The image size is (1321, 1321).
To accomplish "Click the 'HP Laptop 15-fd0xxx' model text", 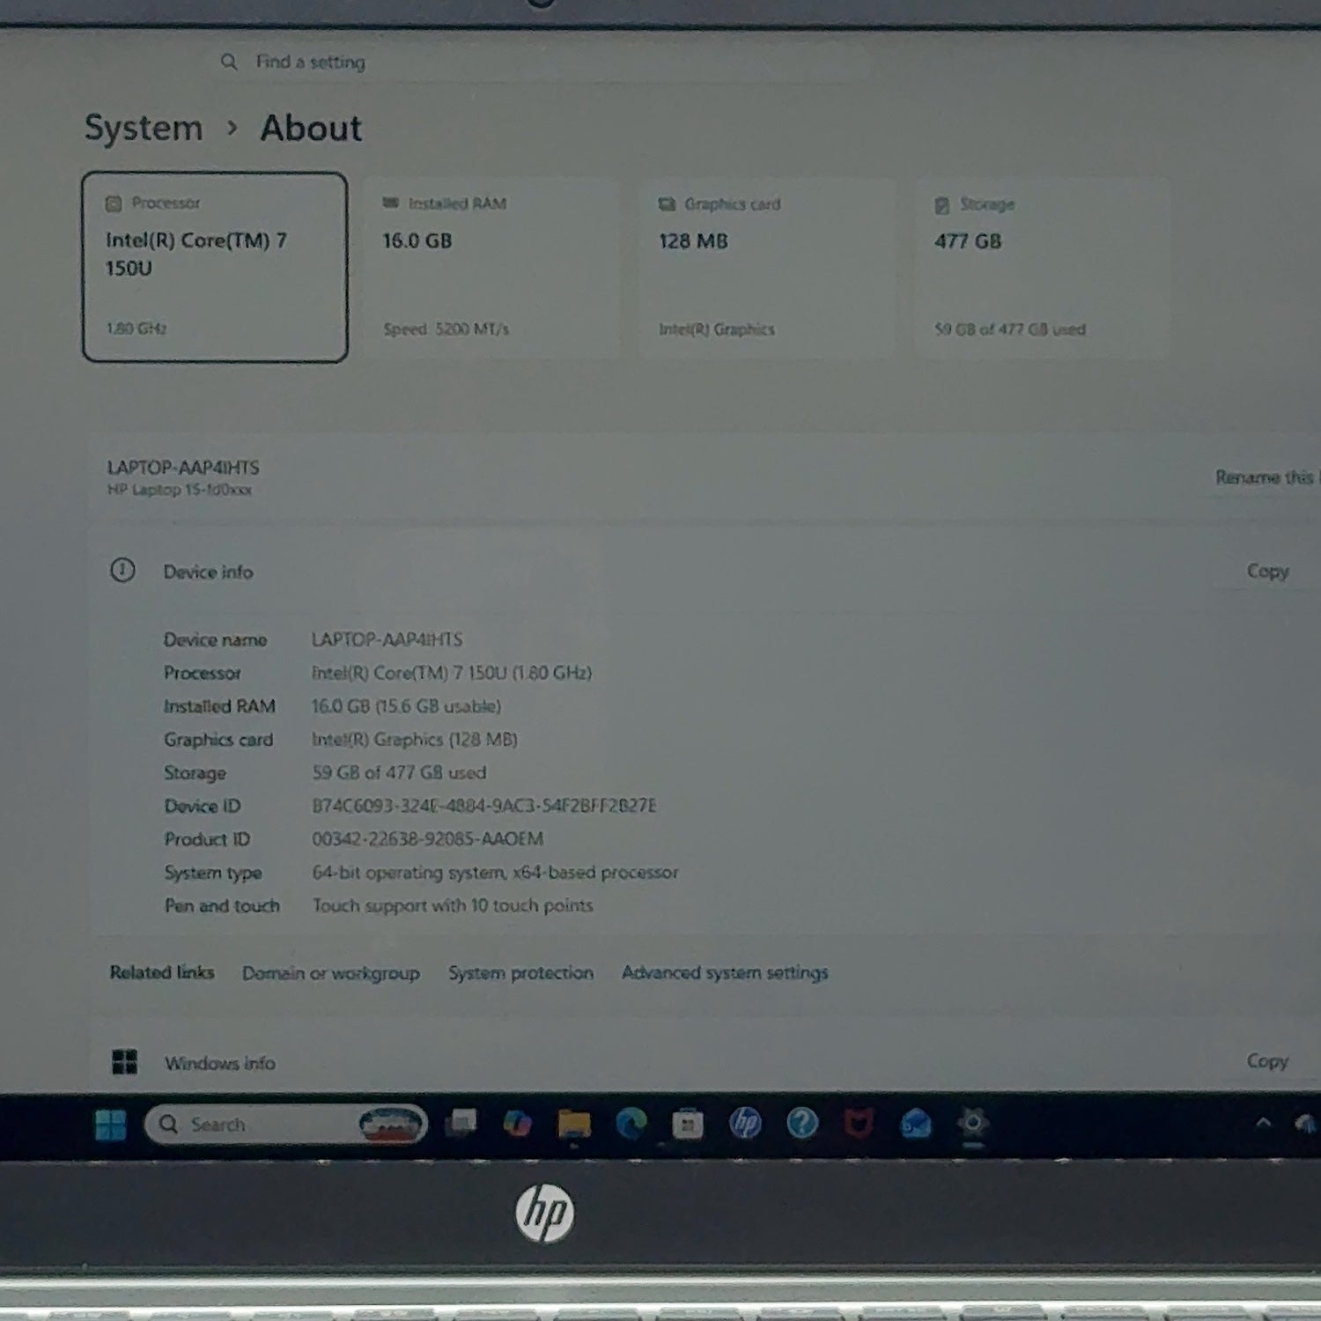I will (180, 490).
